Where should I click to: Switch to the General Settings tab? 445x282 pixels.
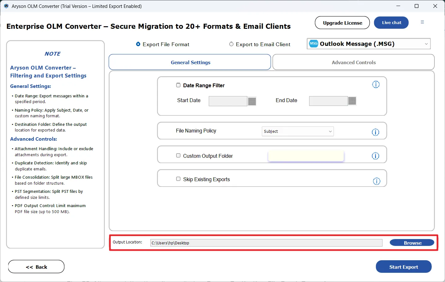pyautogui.click(x=190, y=62)
